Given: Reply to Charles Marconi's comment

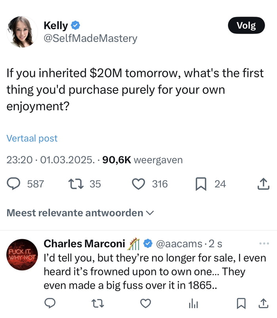Looking at the screenshot, I should pos(49,302).
